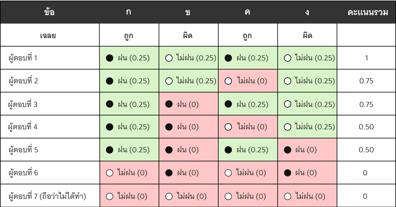Click ผู้ตอบที่ 2 filled bubble in column ก
This screenshot has width=396, height=207.
pyautogui.click(x=110, y=81)
